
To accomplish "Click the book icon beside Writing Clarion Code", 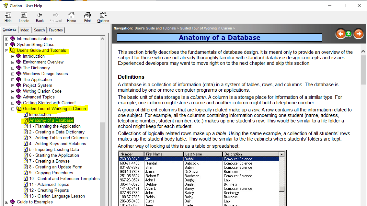I will pyautogui.click(x=19, y=91).
